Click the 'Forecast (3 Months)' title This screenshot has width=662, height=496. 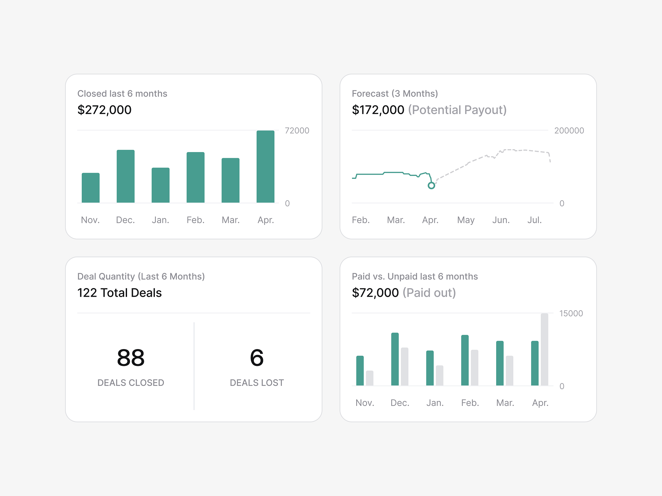(395, 94)
